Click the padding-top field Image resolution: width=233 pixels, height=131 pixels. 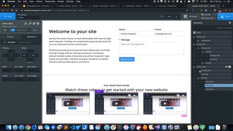pyautogui.click(x=11, y=51)
